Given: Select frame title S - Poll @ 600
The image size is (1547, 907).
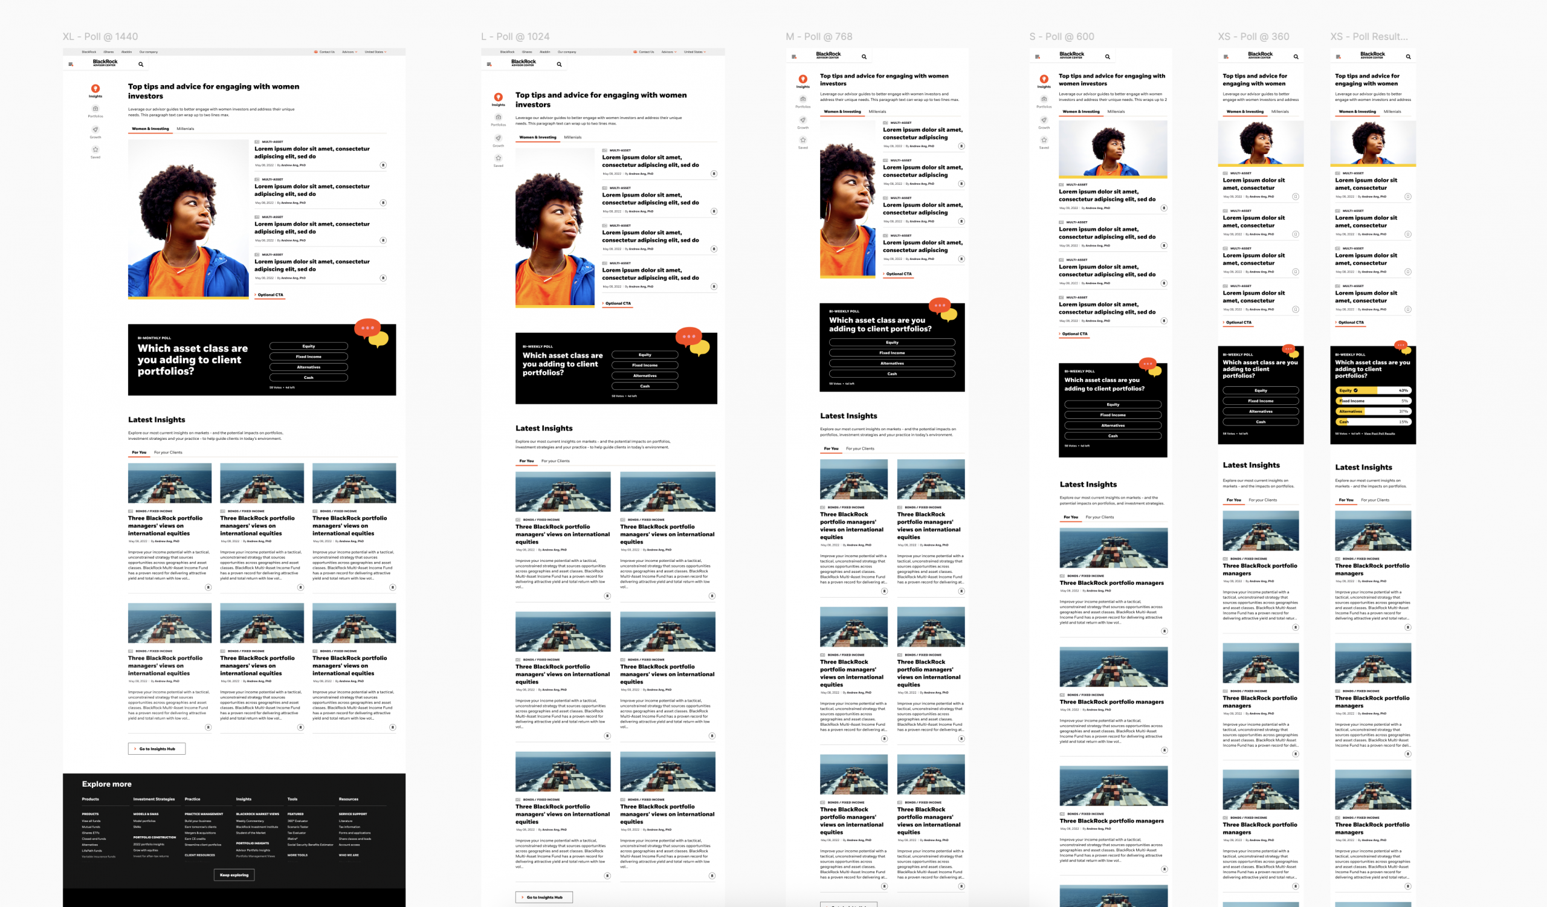Looking at the screenshot, I should pyautogui.click(x=1062, y=37).
